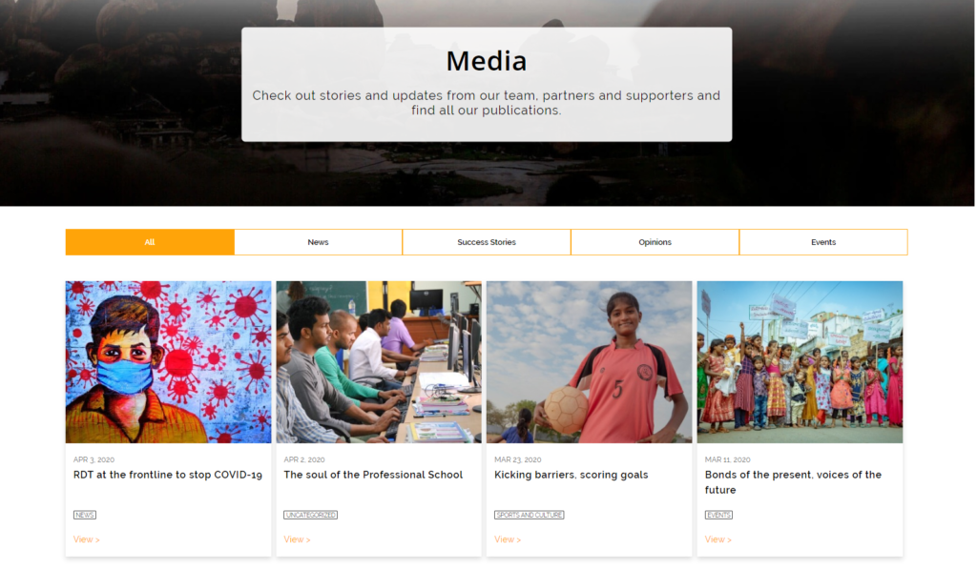The image size is (977, 570).
Task: Show the Opinions tab
Action: pos(655,242)
